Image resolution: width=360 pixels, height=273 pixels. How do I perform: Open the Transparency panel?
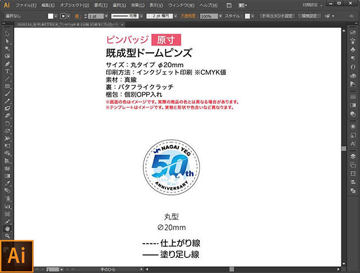353,114
